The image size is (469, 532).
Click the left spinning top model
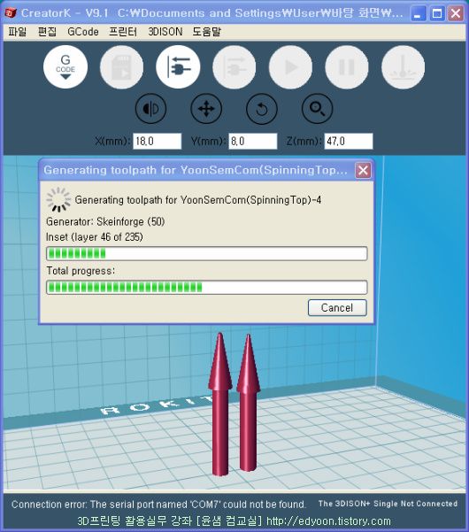(x=220, y=404)
